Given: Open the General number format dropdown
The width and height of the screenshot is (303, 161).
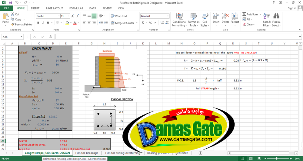Looking at the screenshot, I should tap(168, 16).
